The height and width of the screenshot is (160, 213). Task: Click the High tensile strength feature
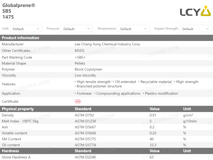click(93, 82)
